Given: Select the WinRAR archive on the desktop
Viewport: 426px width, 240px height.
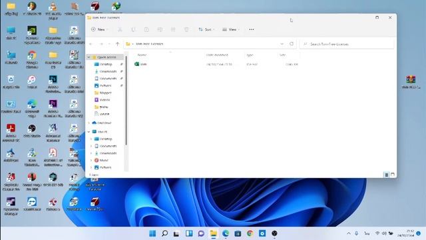Looking at the screenshot, I should [411, 82].
